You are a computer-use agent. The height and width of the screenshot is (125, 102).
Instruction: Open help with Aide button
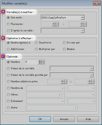click(88, 119)
